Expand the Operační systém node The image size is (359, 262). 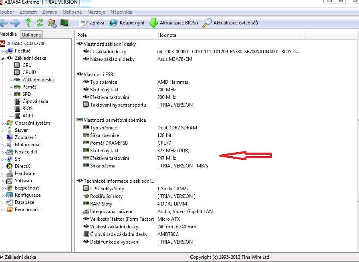2,123
